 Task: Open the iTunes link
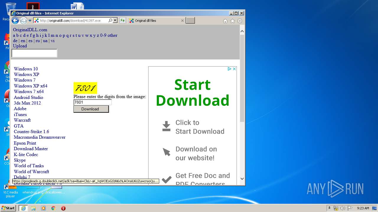point(20,115)
